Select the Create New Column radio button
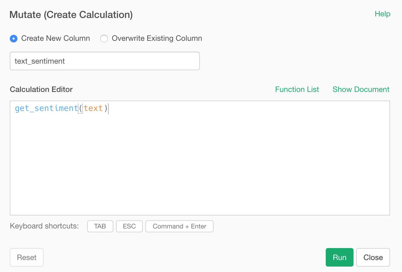Image resolution: width=402 pixels, height=272 pixels. pyautogui.click(x=13, y=39)
